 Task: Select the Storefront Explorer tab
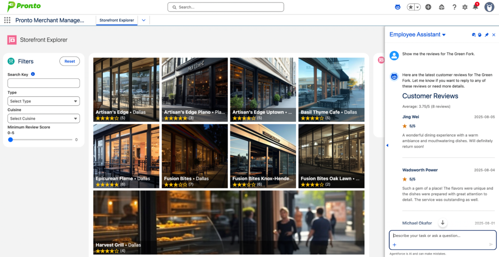[x=117, y=20]
